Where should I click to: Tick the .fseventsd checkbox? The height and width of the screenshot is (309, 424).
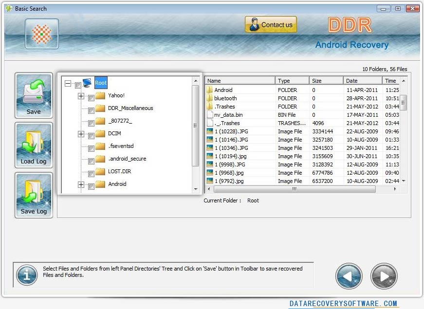91,148
